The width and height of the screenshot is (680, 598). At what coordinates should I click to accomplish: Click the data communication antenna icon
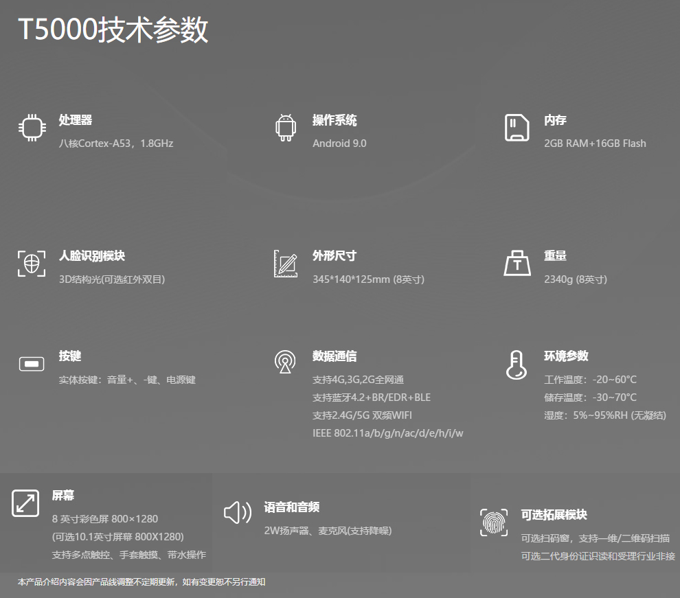coord(285,362)
